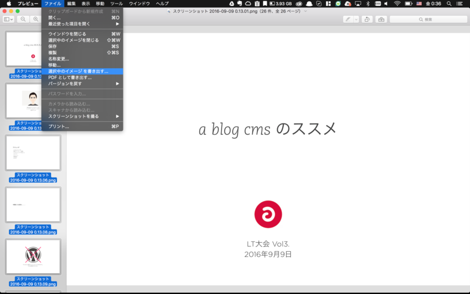Screen dimensions: 470x294
Task: Open the sidebar view mode dropdown
Action: coord(8,19)
